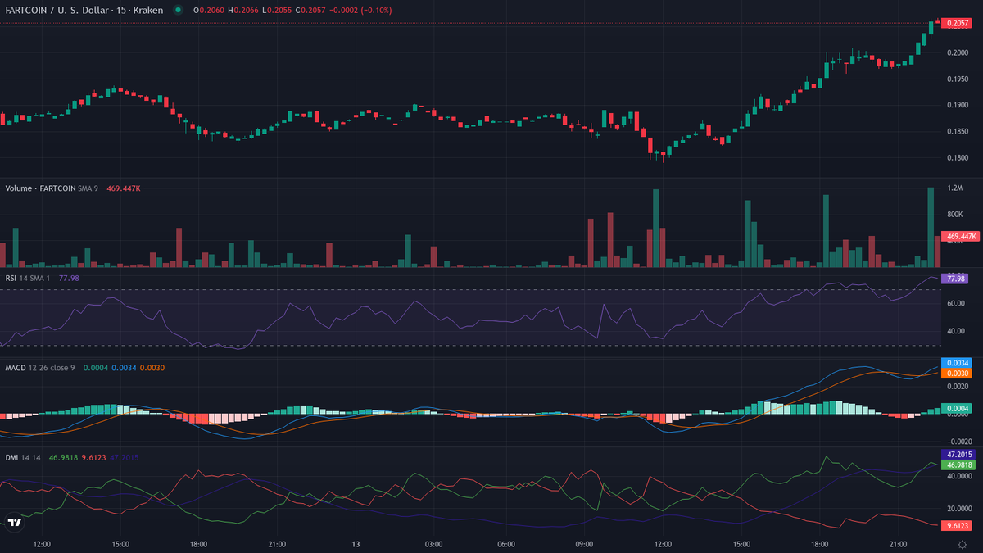The width and height of the screenshot is (983, 553).
Task: Select the RSI 14 SMA 1 legend label
Action: pos(29,279)
